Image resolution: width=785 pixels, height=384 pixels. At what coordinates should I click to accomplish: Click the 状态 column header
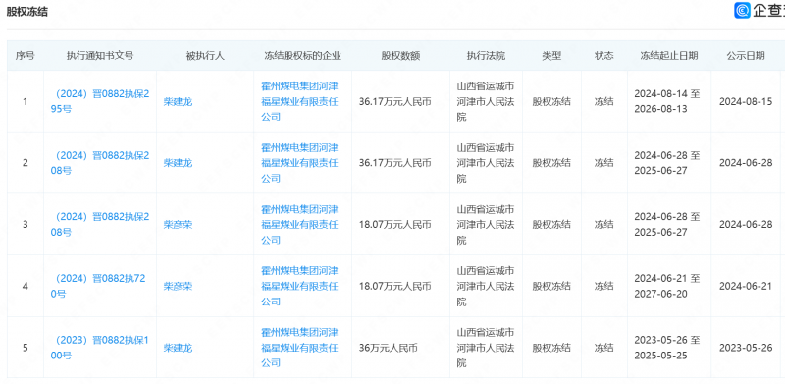(x=604, y=56)
